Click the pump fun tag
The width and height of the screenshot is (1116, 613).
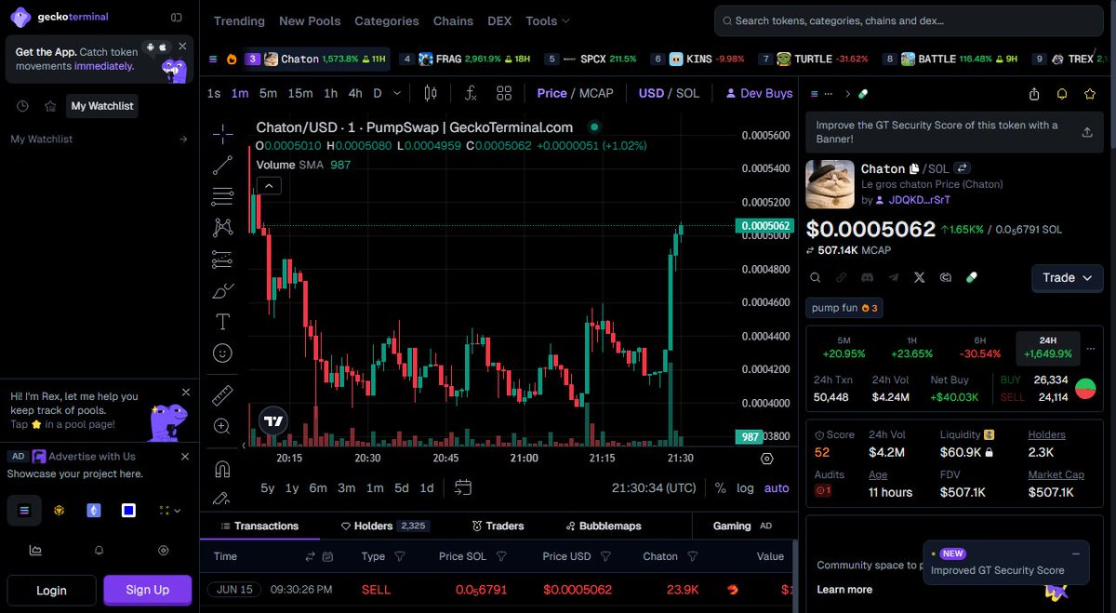[844, 308]
